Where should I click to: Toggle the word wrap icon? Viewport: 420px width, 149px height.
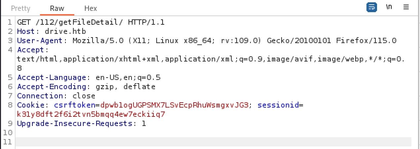click(x=372, y=7)
